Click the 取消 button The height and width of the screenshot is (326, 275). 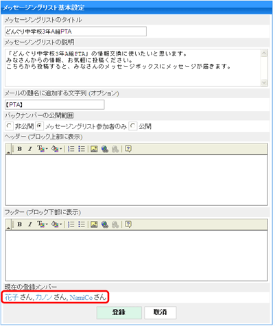160,312
